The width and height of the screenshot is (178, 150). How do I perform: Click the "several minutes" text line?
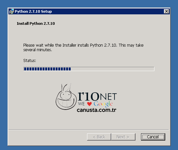38,50
